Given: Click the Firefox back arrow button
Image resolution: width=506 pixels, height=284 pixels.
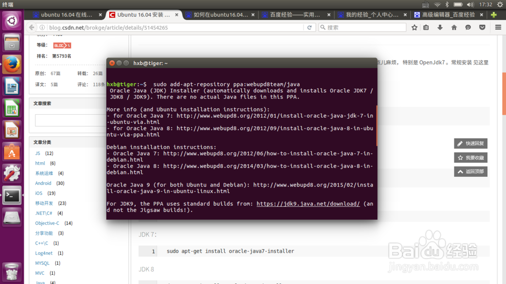Looking at the screenshot, I should coord(31,27).
